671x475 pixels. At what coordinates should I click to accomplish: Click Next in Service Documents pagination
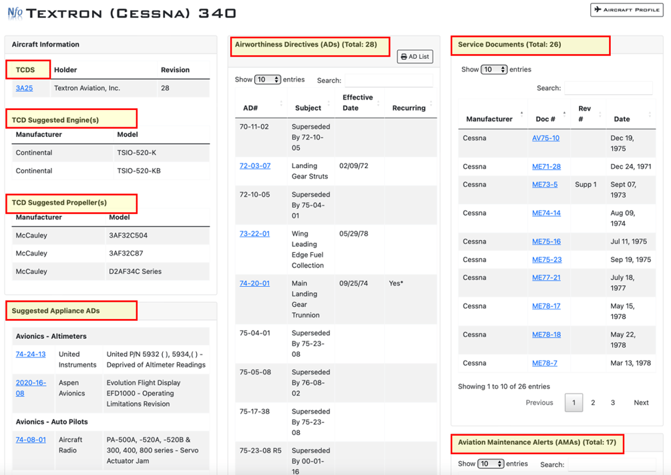(x=641, y=402)
